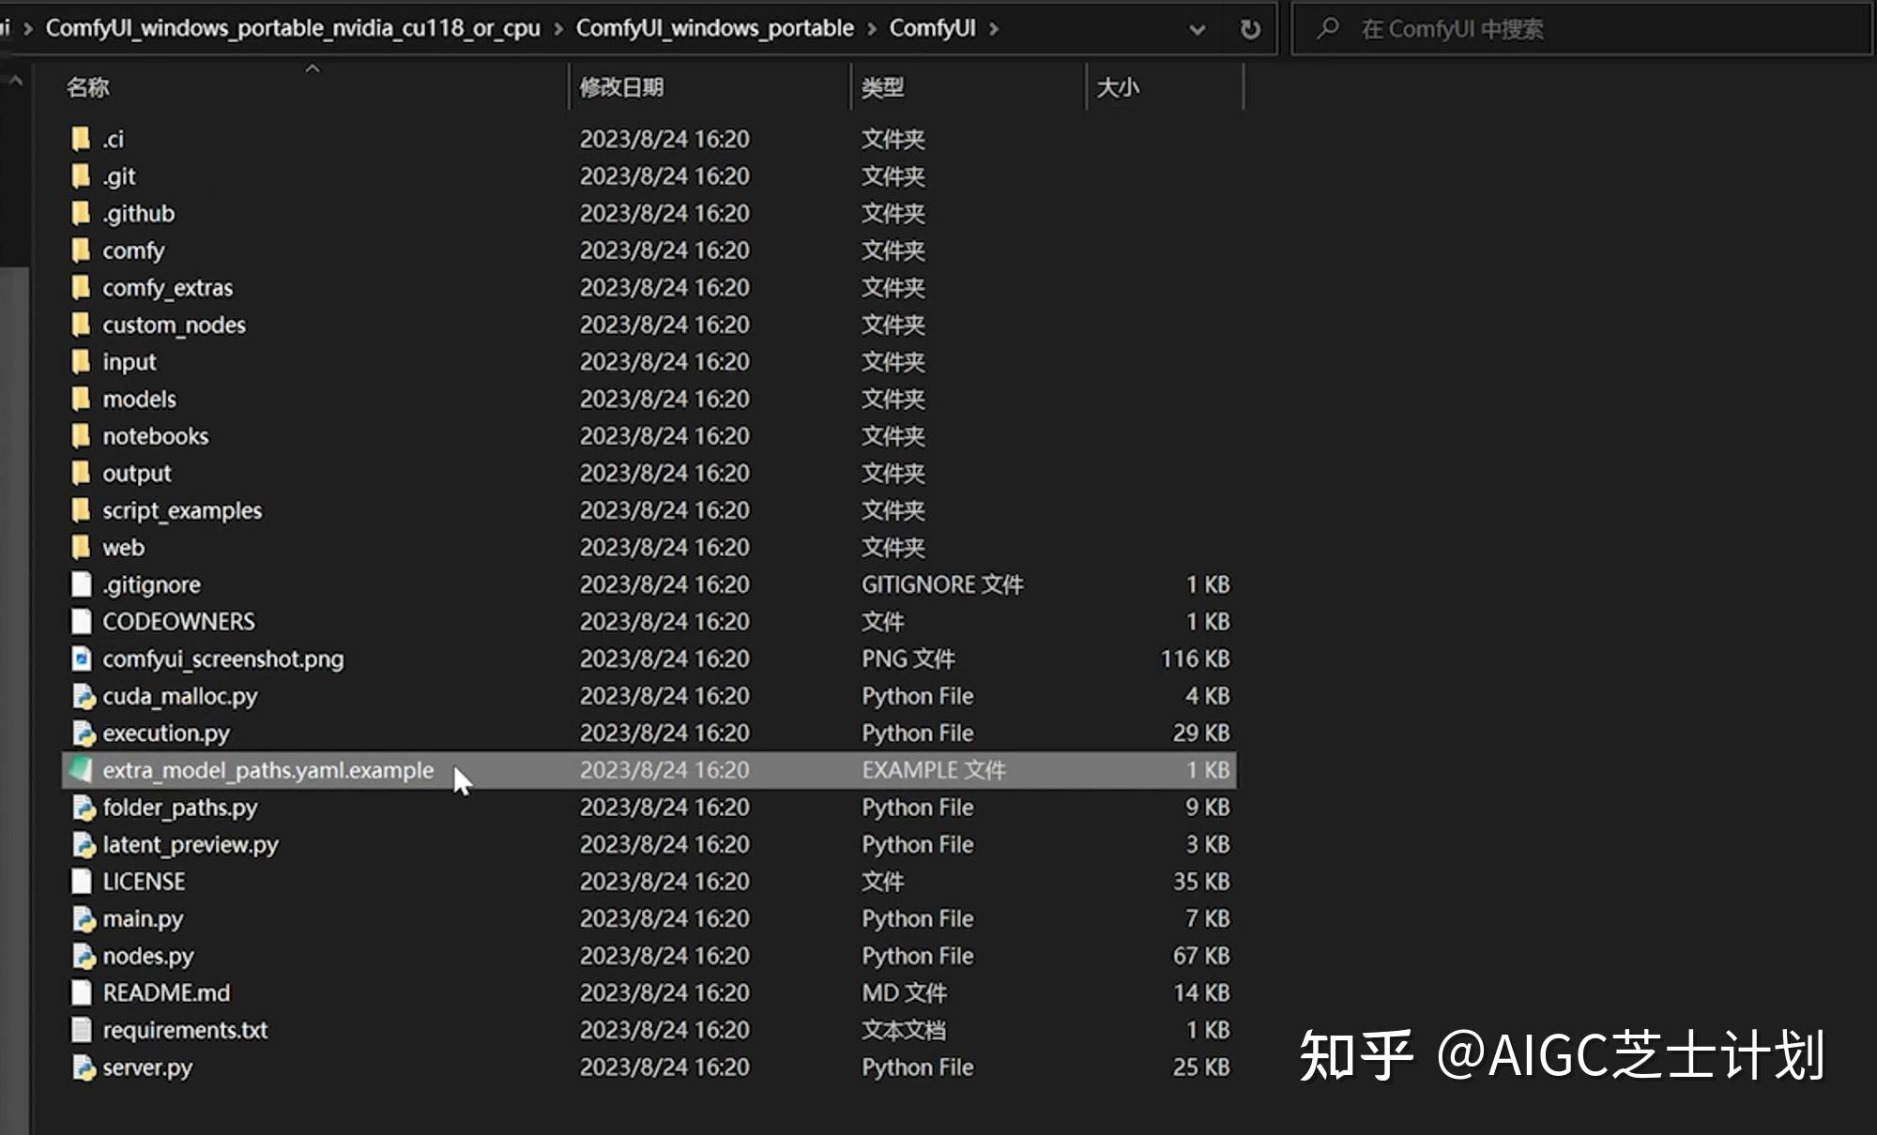Sort by the 修改日期 column header
Screen dimensions: 1877x1135
710,87
